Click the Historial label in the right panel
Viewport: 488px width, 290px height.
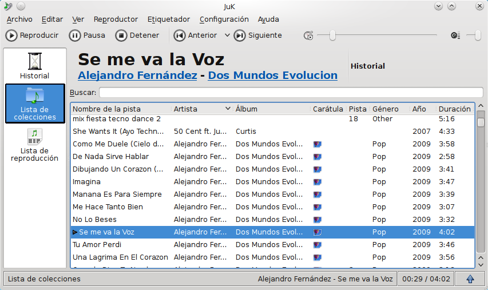(367, 66)
